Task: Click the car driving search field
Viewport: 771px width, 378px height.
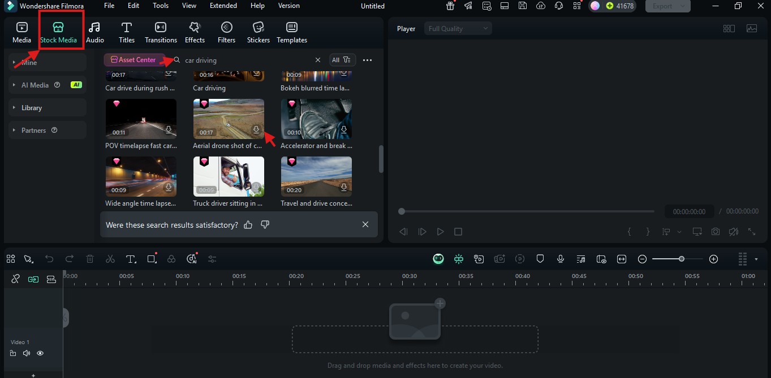Action: tap(248, 60)
